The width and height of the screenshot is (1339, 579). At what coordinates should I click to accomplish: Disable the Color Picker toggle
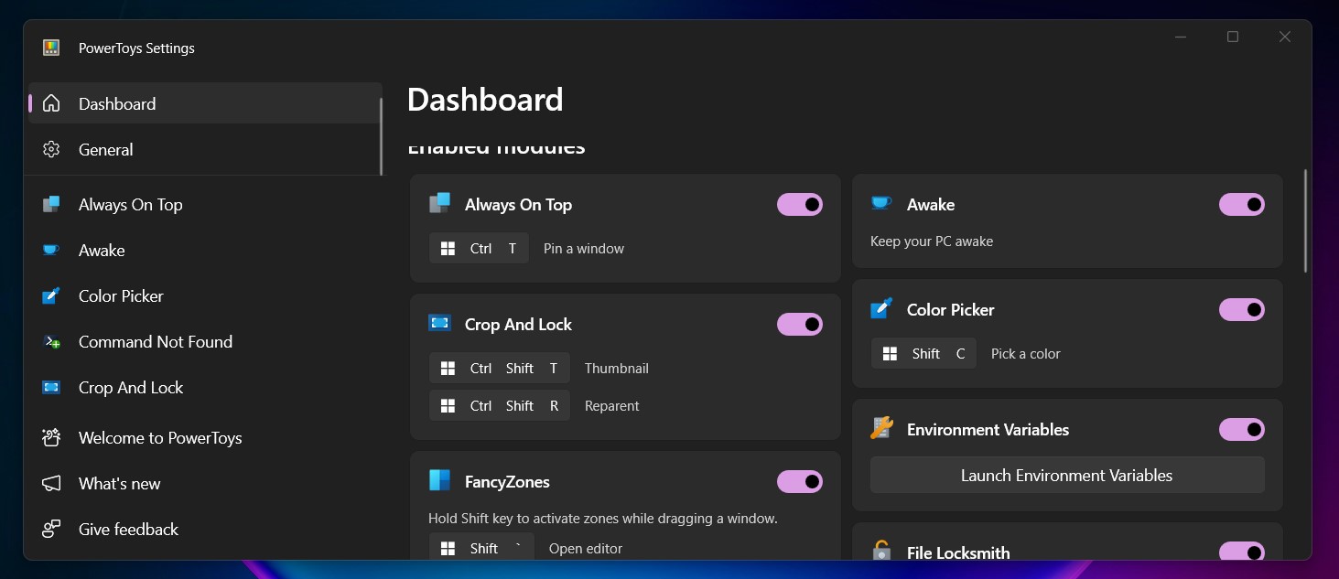coord(1242,310)
